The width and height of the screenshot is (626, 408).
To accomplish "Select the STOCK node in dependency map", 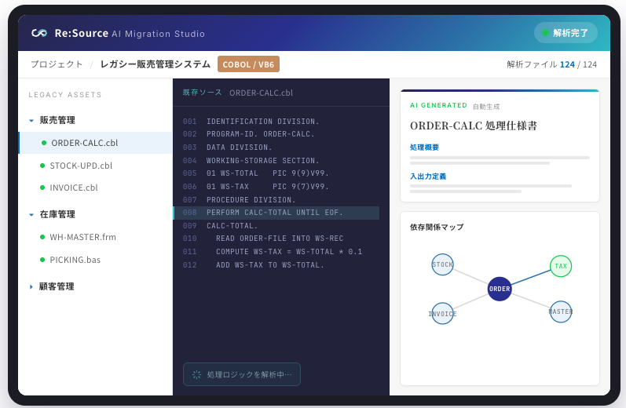I will (x=442, y=264).
